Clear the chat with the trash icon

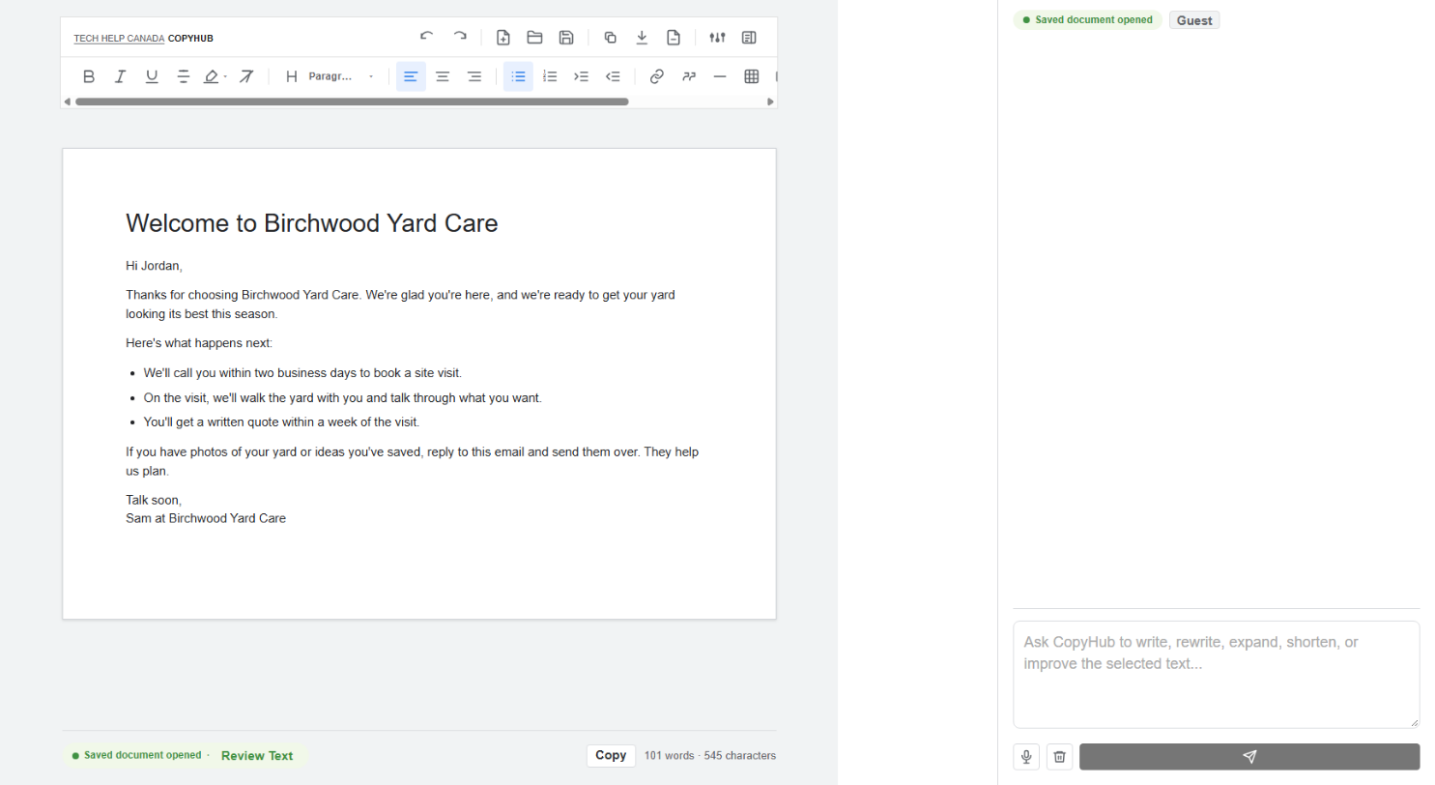pos(1060,757)
